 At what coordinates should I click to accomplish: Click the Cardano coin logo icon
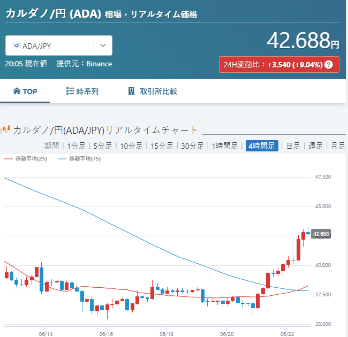coord(17,45)
